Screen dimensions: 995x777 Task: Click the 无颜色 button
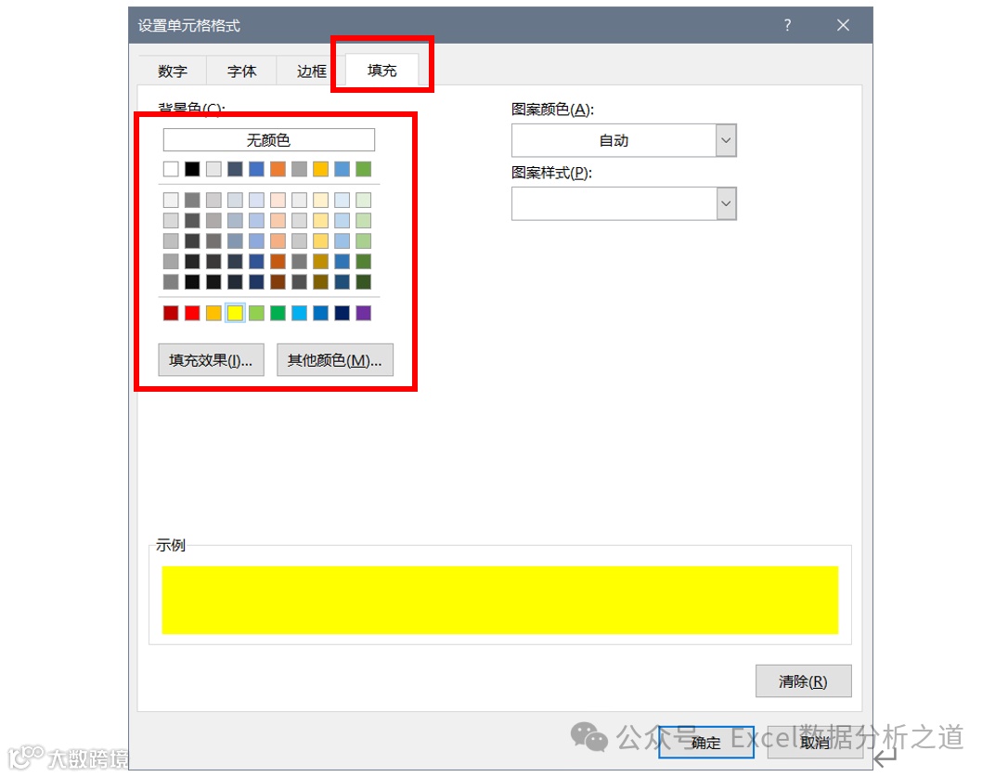click(x=268, y=139)
